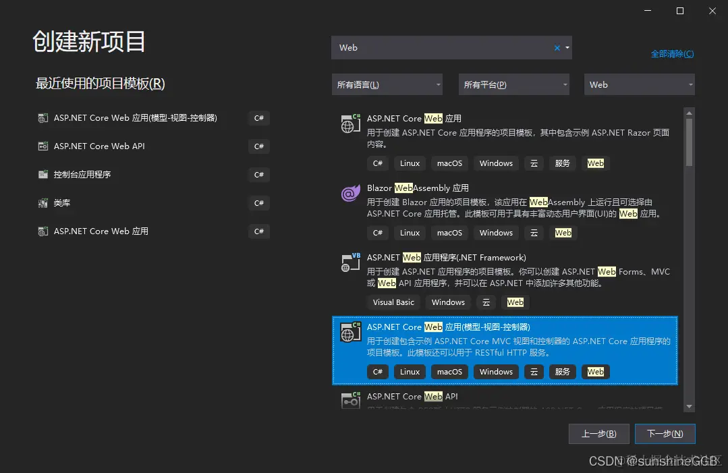Select ASP.NET Core Web 应用 in search results
The width and height of the screenshot is (728, 473).
(414, 118)
